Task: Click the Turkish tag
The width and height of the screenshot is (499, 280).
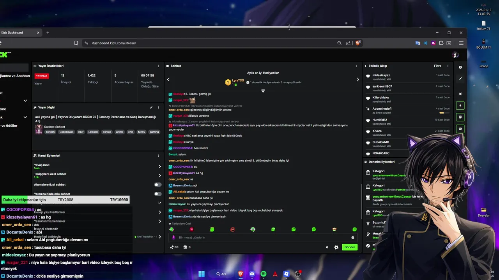Action: pyautogui.click(x=50, y=132)
